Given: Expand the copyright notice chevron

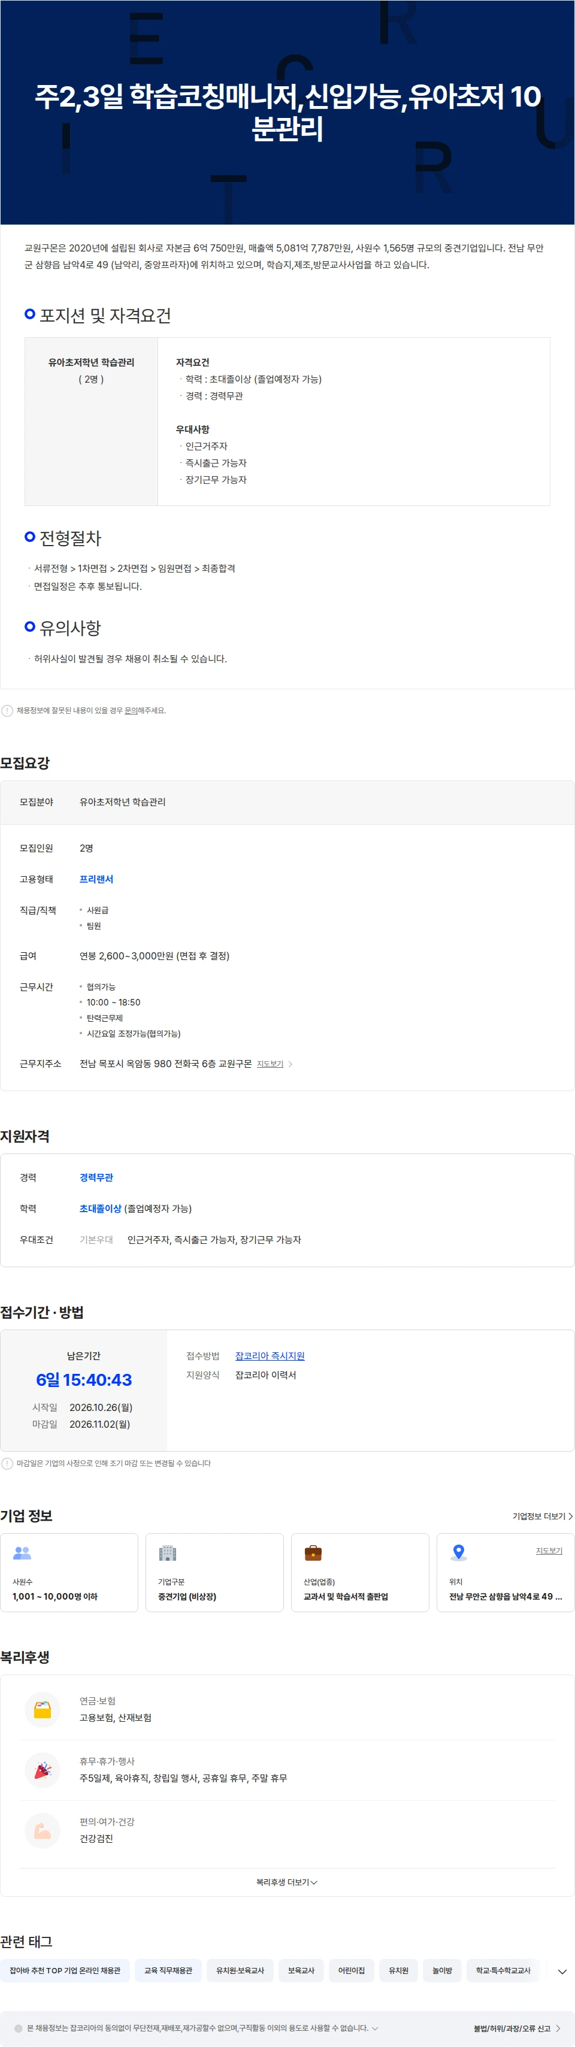Looking at the screenshot, I should (375, 2028).
